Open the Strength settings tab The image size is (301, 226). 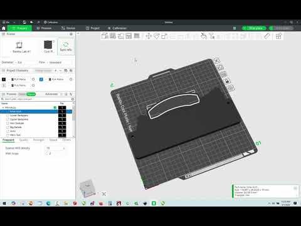click(39, 140)
